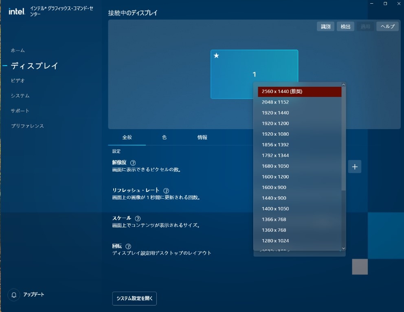The height and width of the screenshot is (312, 404).
Task: Choose 2560 x 1440 (推奨) resolution
Action: point(300,92)
